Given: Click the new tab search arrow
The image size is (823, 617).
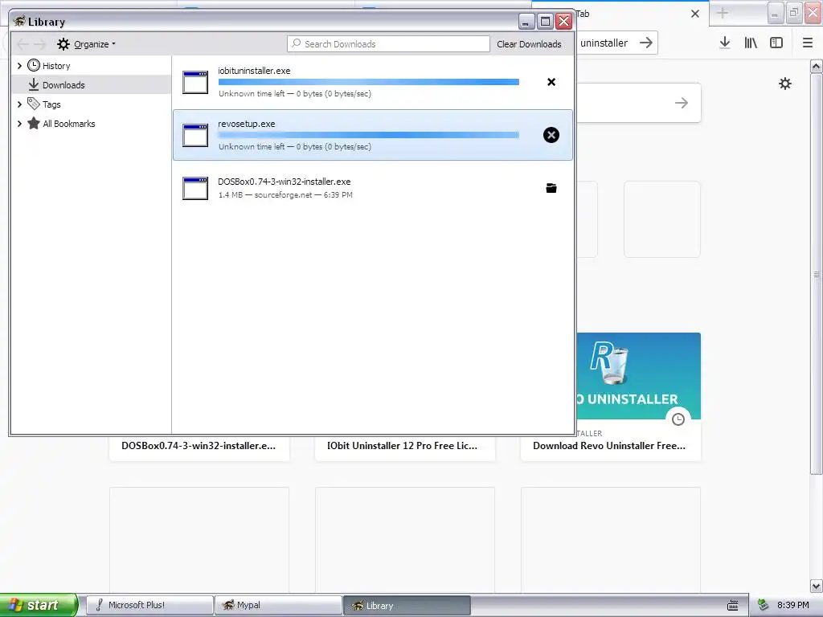Looking at the screenshot, I should click(x=682, y=103).
